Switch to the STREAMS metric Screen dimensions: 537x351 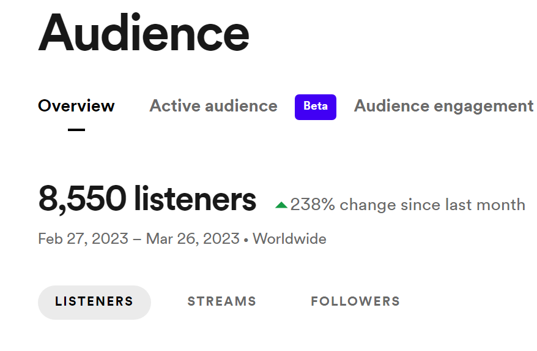tap(222, 302)
